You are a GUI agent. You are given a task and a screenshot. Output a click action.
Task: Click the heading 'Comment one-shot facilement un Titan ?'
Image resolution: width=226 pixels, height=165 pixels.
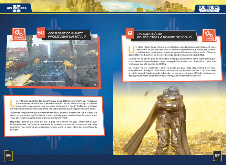[x=67, y=35]
